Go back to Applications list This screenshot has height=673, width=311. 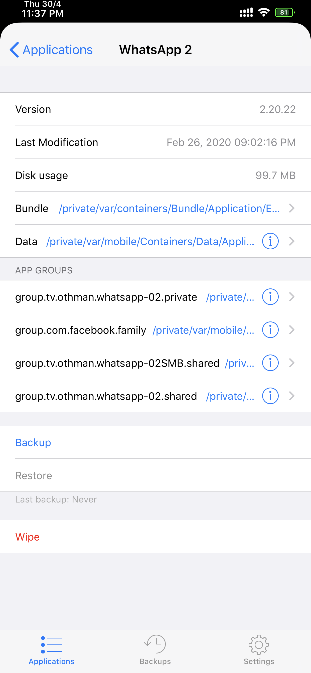(x=51, y=50)
